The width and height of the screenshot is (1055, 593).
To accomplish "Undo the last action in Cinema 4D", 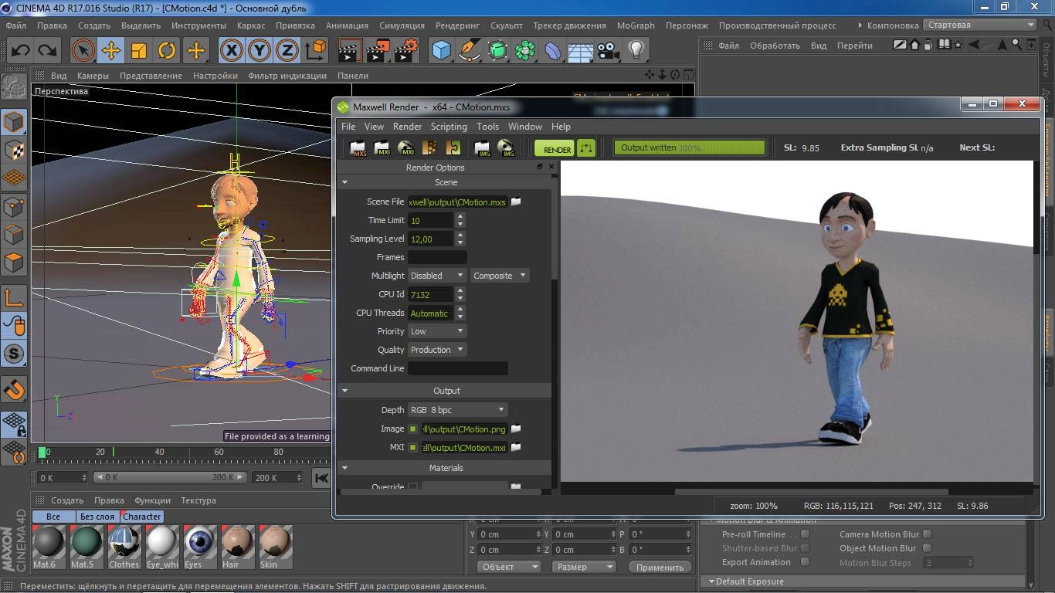I will pyautogui.click(x=20, y=51).
